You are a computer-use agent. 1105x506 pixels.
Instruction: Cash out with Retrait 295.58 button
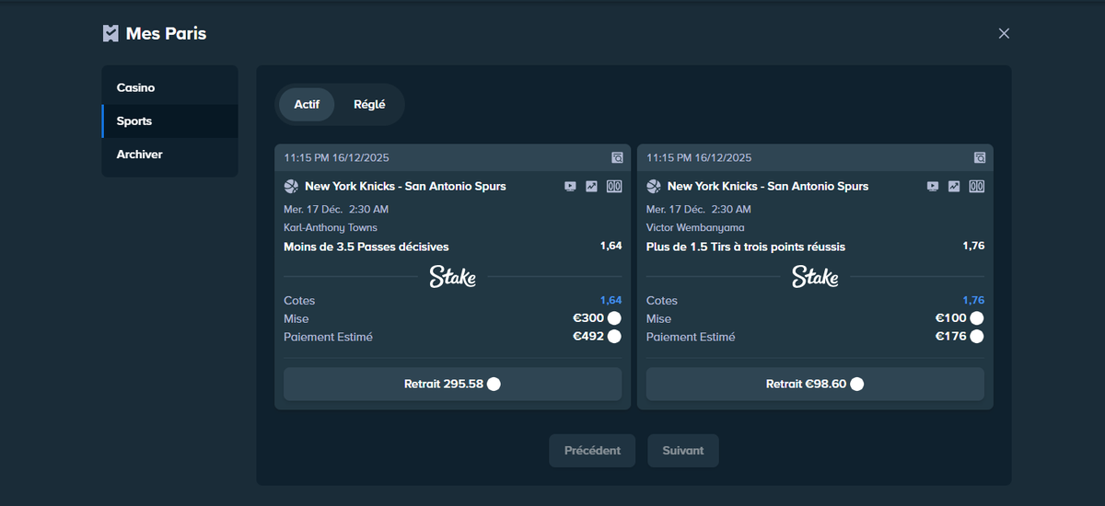[452, 385]
